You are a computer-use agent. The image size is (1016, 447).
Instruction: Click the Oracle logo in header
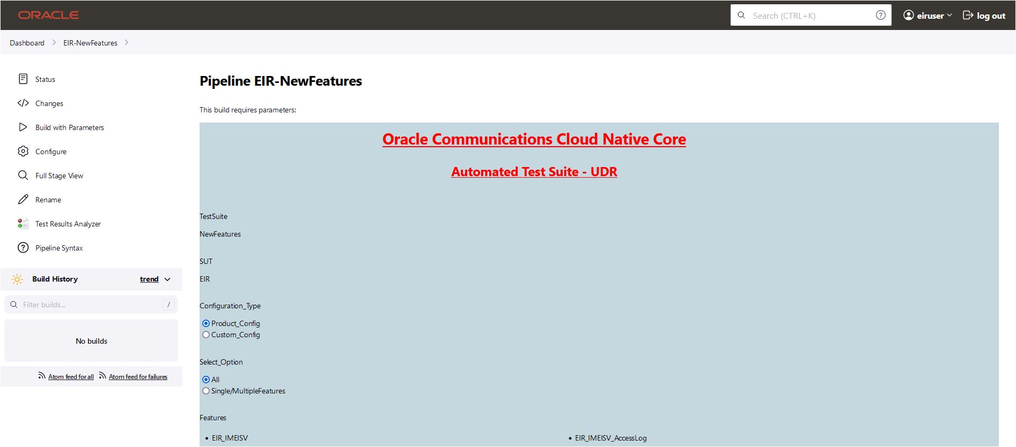pos(48,15)
